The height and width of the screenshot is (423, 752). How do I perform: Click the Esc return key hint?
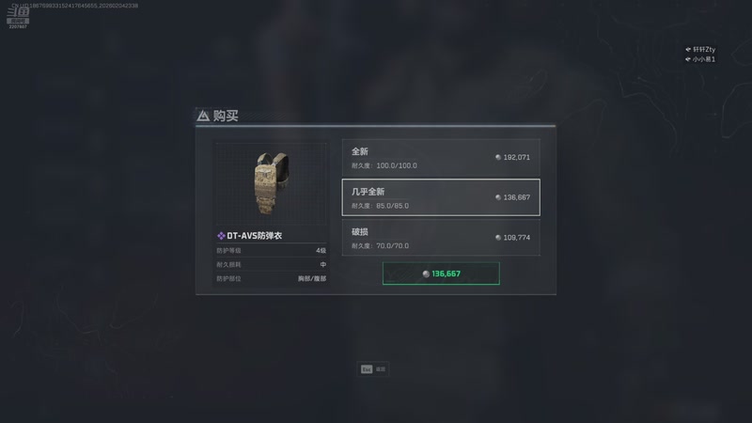point(373,368)
